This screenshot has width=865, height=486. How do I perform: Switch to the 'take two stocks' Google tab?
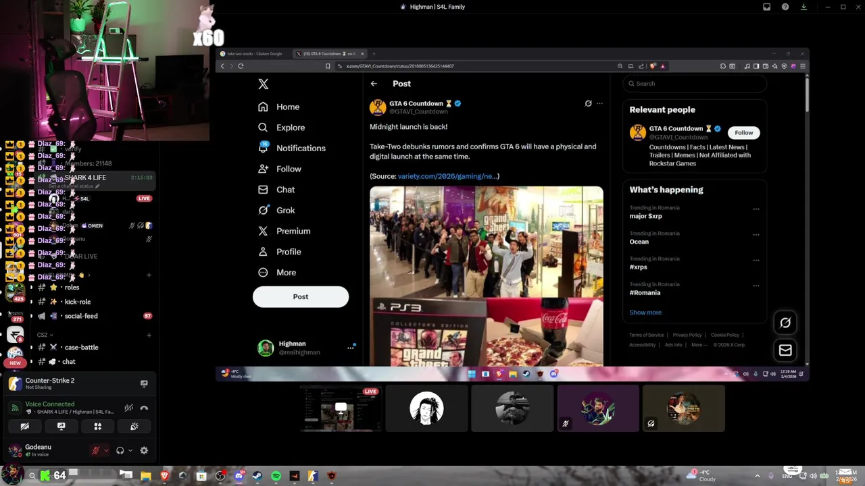tap(255, 54)
